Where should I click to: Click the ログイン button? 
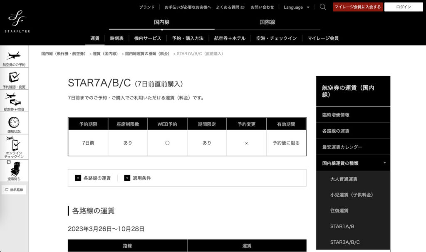404,7
